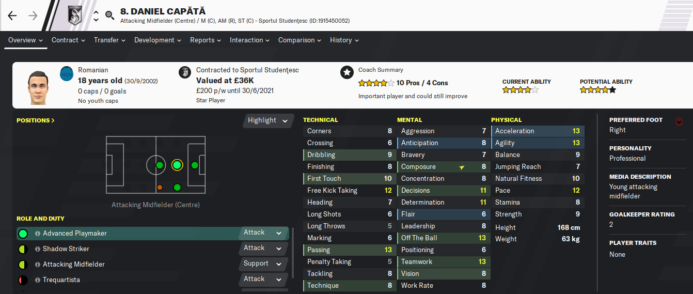Select the Advanced Playmaker role
The image size is (693, 294).
click(x=75, y=234)
